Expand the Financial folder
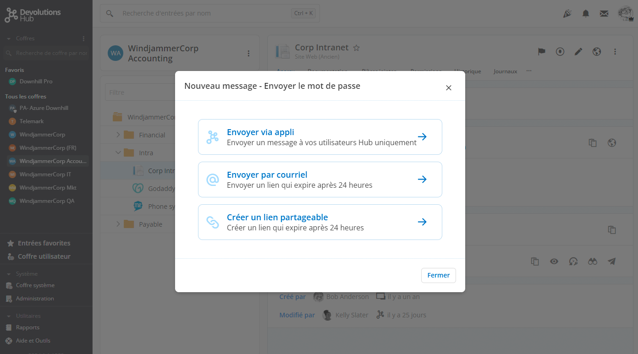Viewport: 638px width, 354px height. coord(118,135)
